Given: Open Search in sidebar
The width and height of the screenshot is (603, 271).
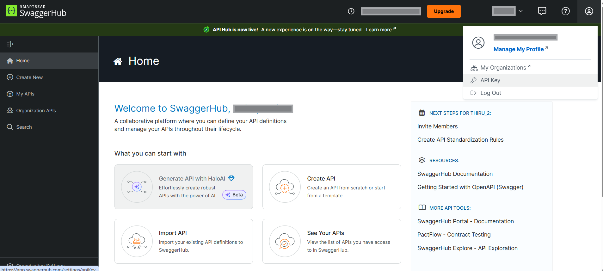Looking at the screenshot, I should [49, 127].
